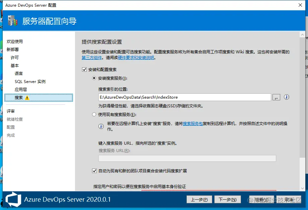Click the 下一步(N) button
The height and width of the screenshot is (210, 308).
(227, 199)
